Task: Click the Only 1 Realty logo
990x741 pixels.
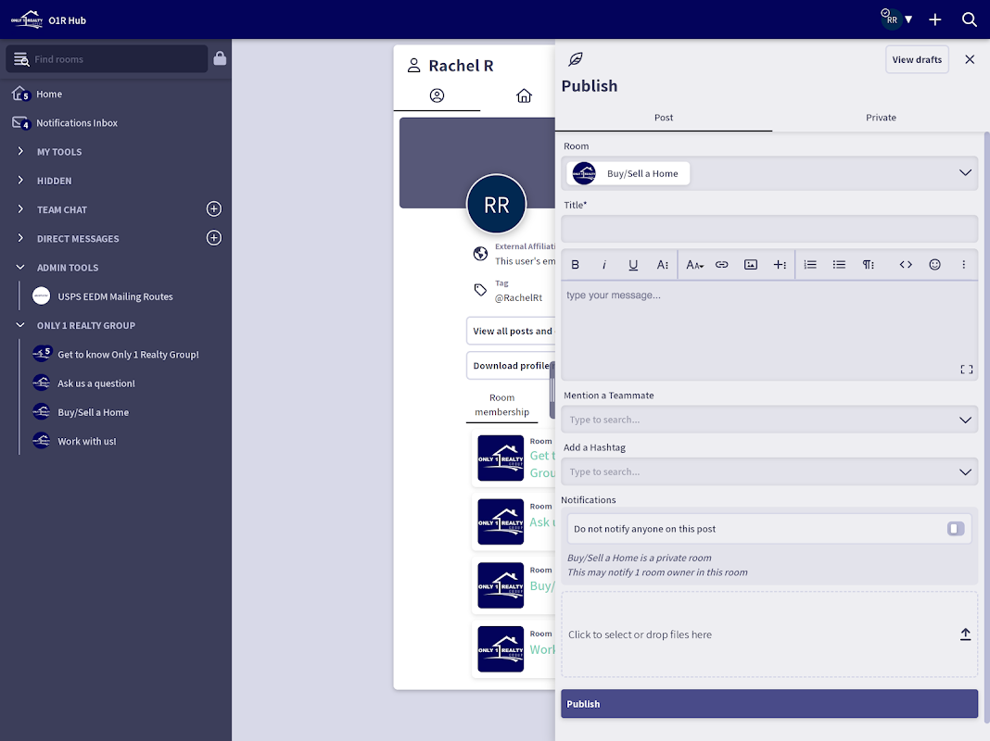Action: tap(27, 19)
